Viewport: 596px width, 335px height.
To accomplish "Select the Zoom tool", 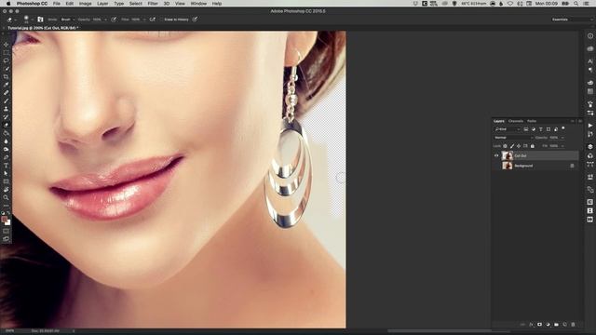I will pyautogui.click(x=7, y=197).
